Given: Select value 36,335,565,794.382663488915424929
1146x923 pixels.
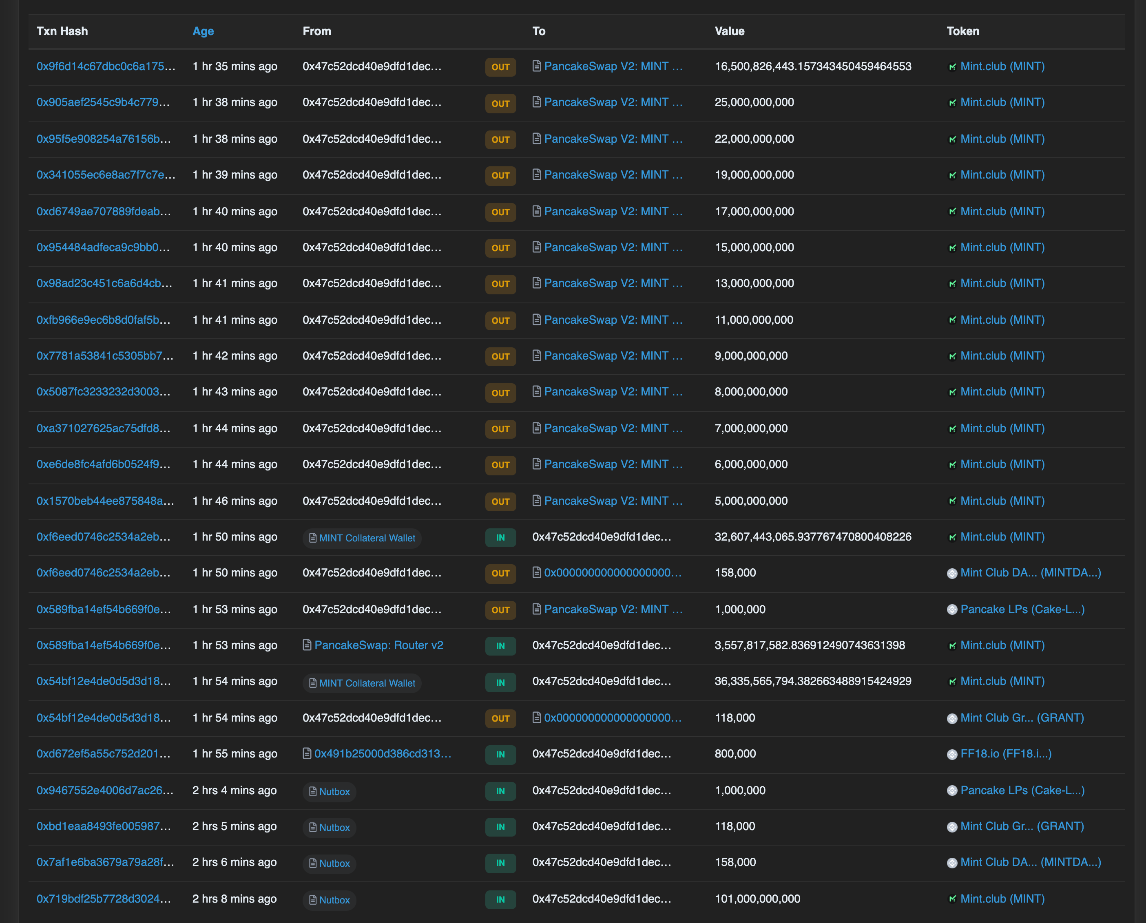Looking at the screenshot, I should 812,681.
